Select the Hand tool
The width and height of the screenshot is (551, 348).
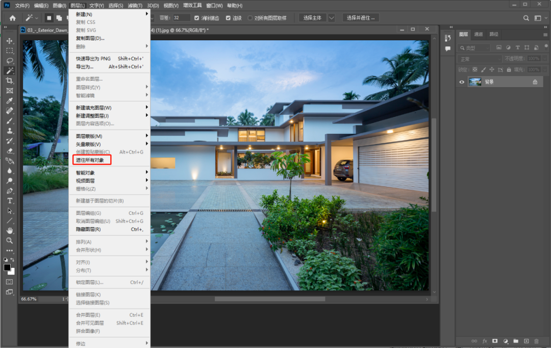(10, 231)
